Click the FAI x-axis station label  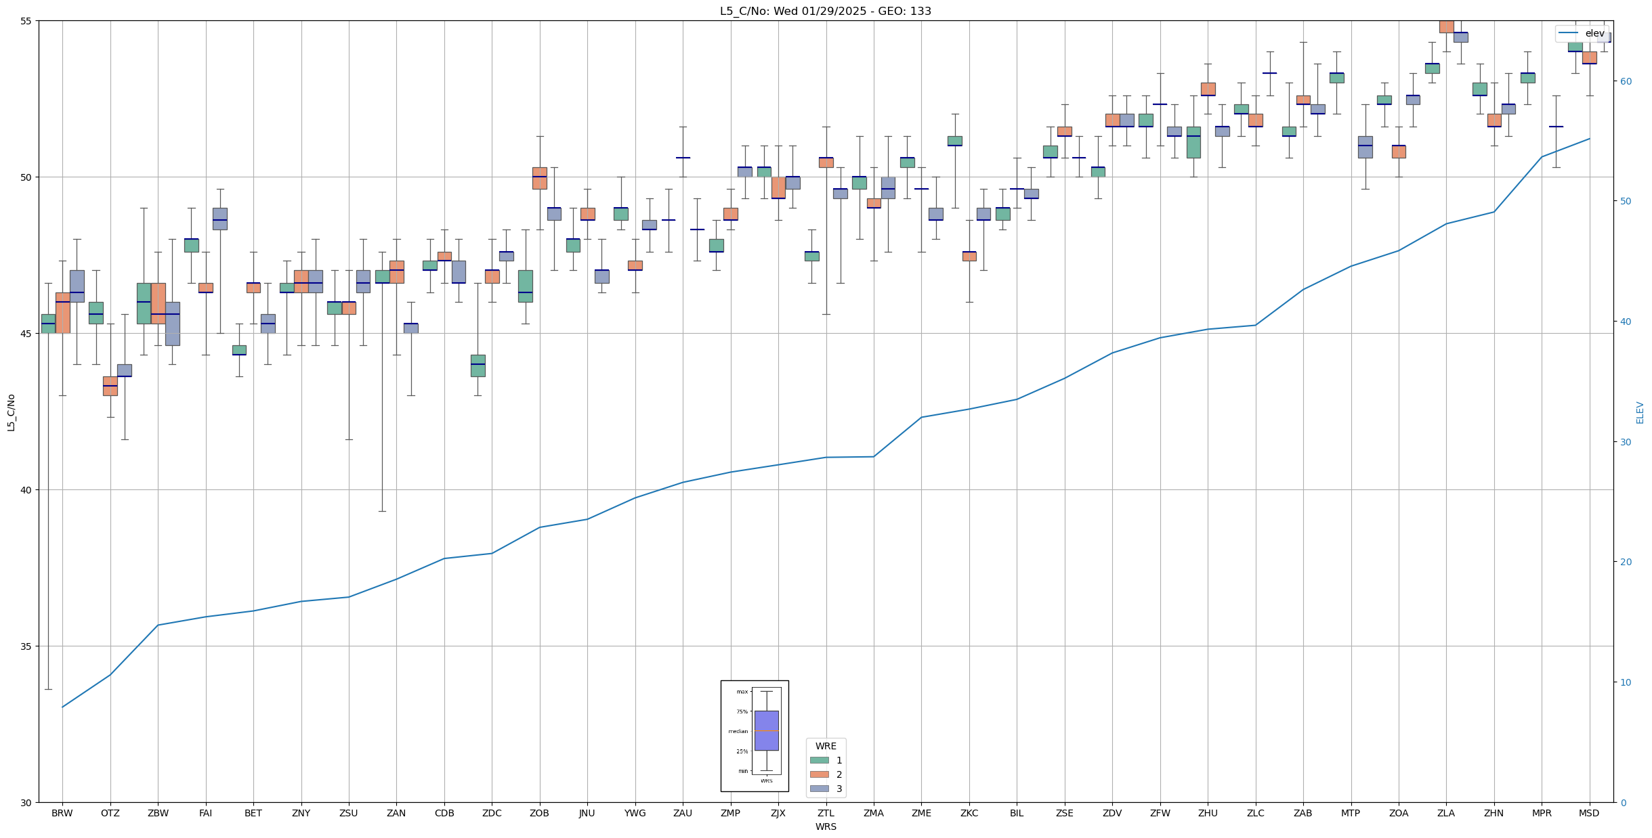(x=205, y=813)
